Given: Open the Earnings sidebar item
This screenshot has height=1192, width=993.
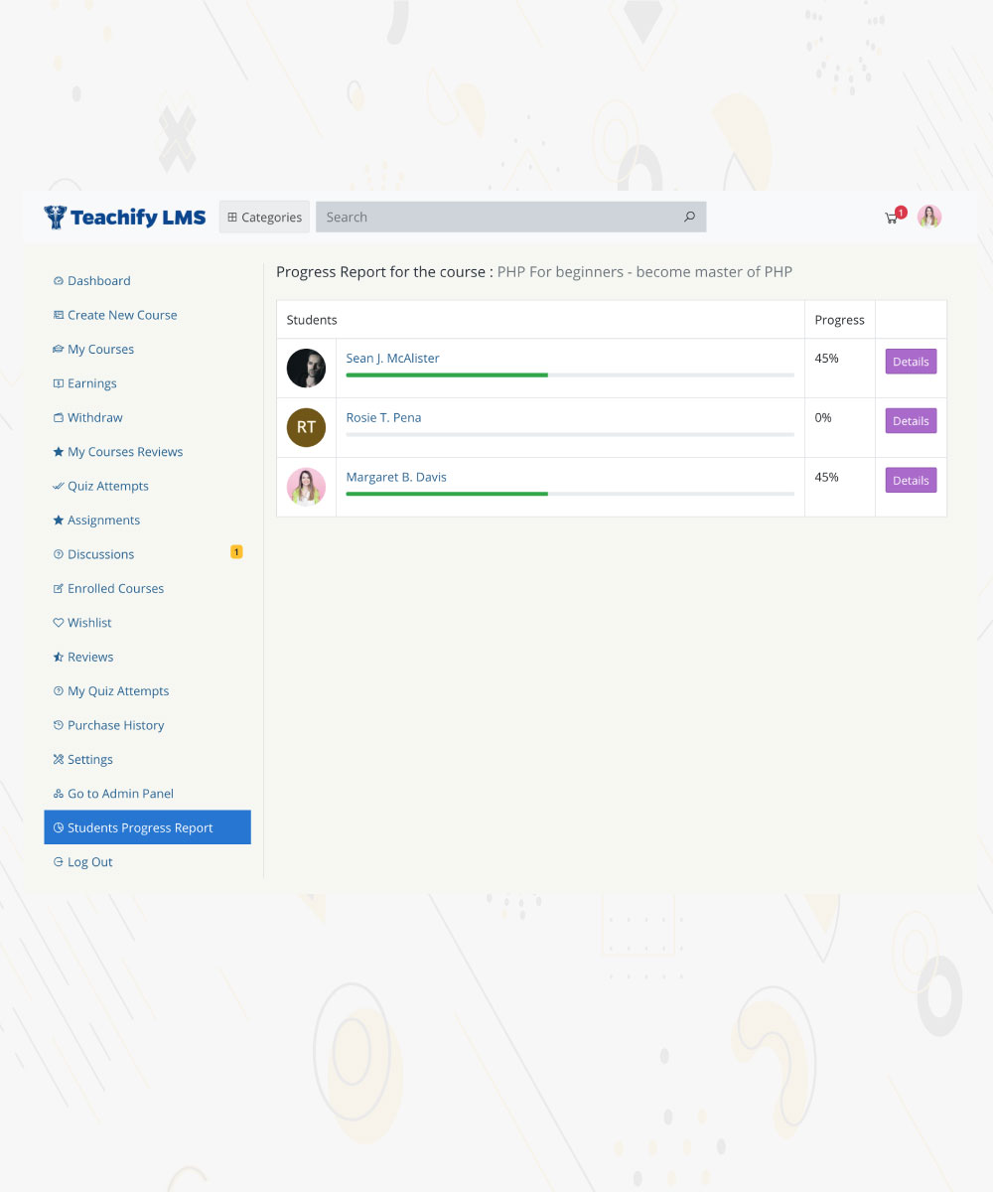Looking at the screenshot, I should coord(91,383).
